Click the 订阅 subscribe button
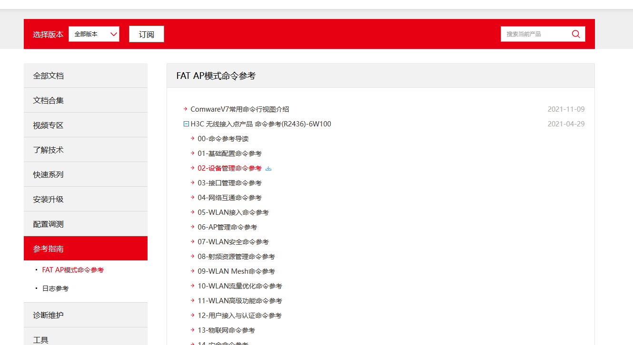Viewport: 633px width, 345px height. click(x=147, y=34)
